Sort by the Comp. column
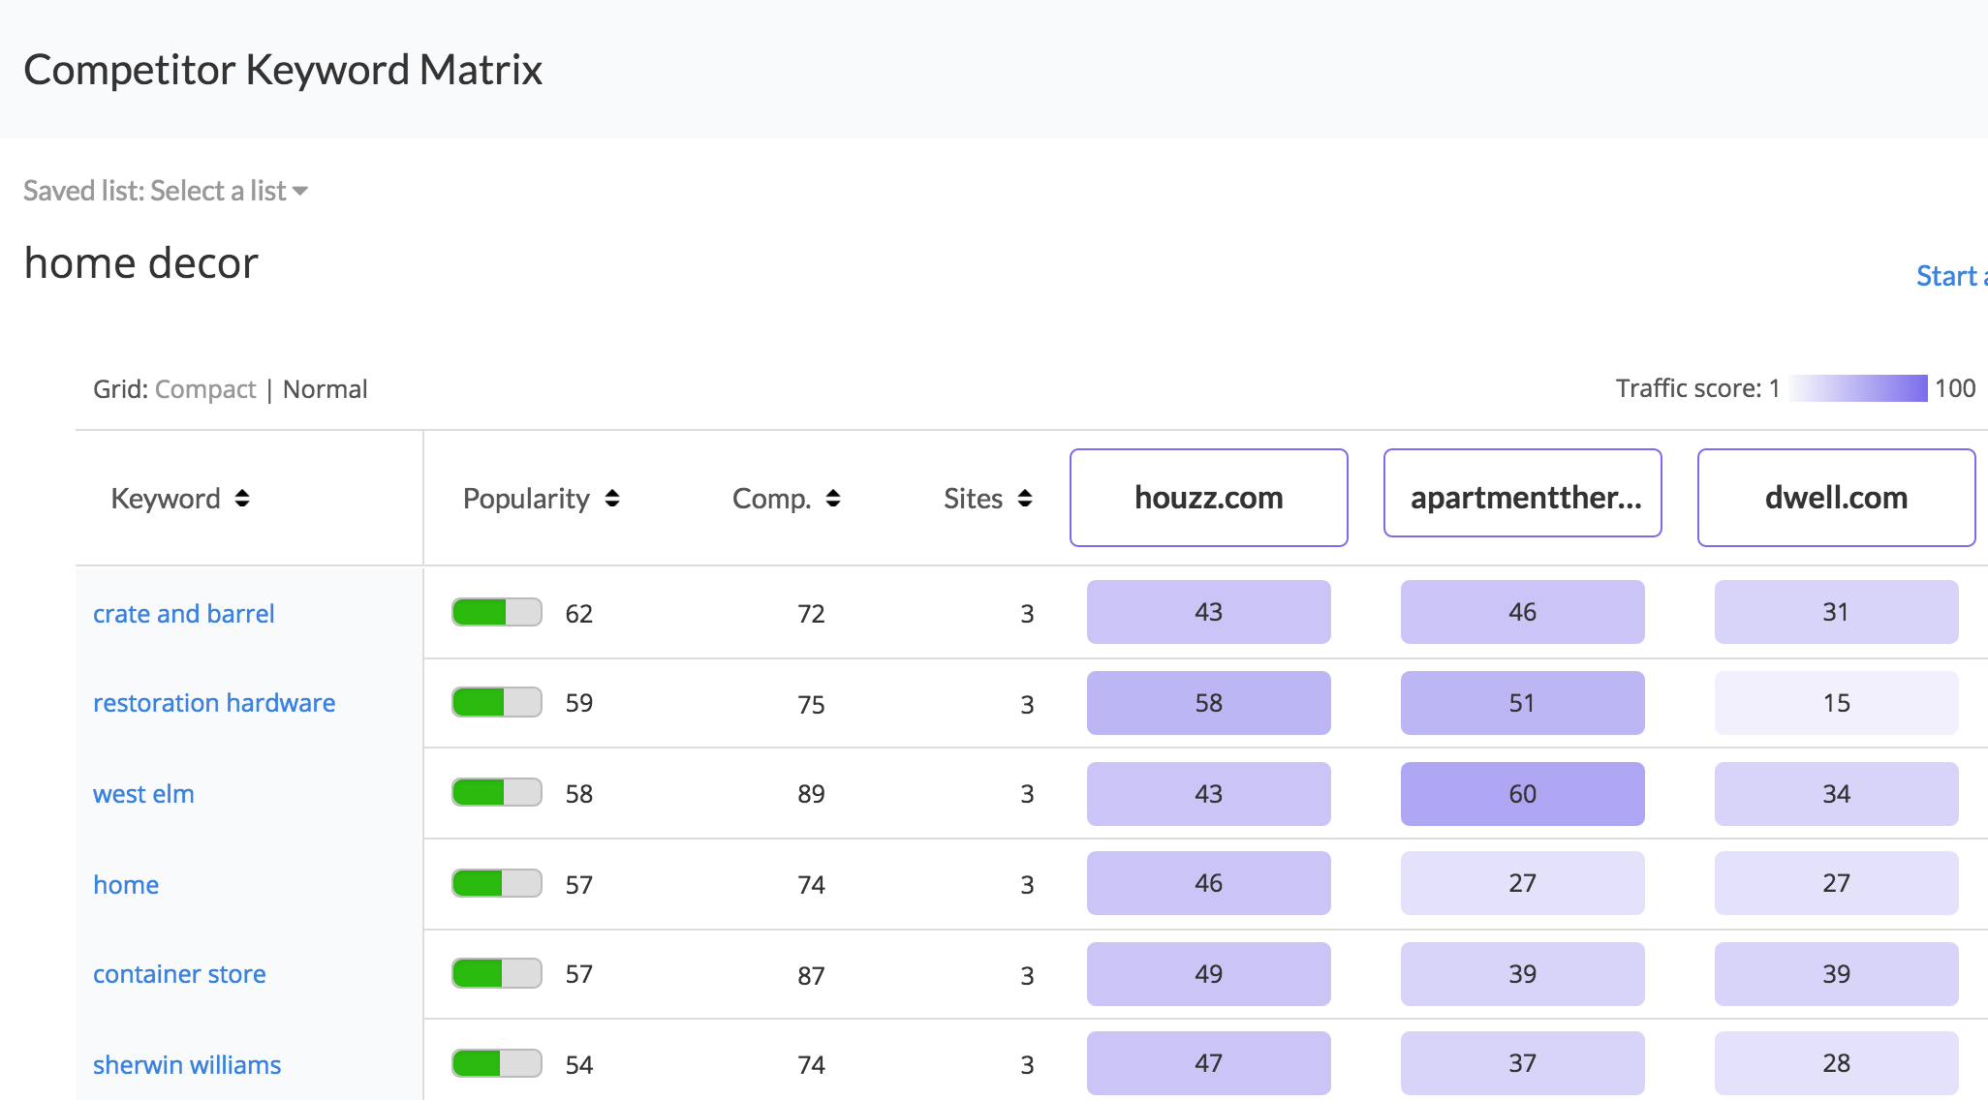This screenshot has height=1100, width=1988. click(831, 498)
